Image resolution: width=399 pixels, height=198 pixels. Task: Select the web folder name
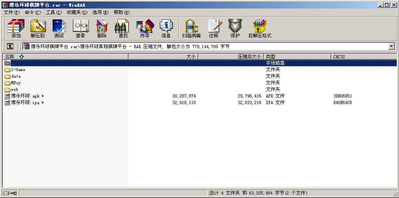coord(14,89)
